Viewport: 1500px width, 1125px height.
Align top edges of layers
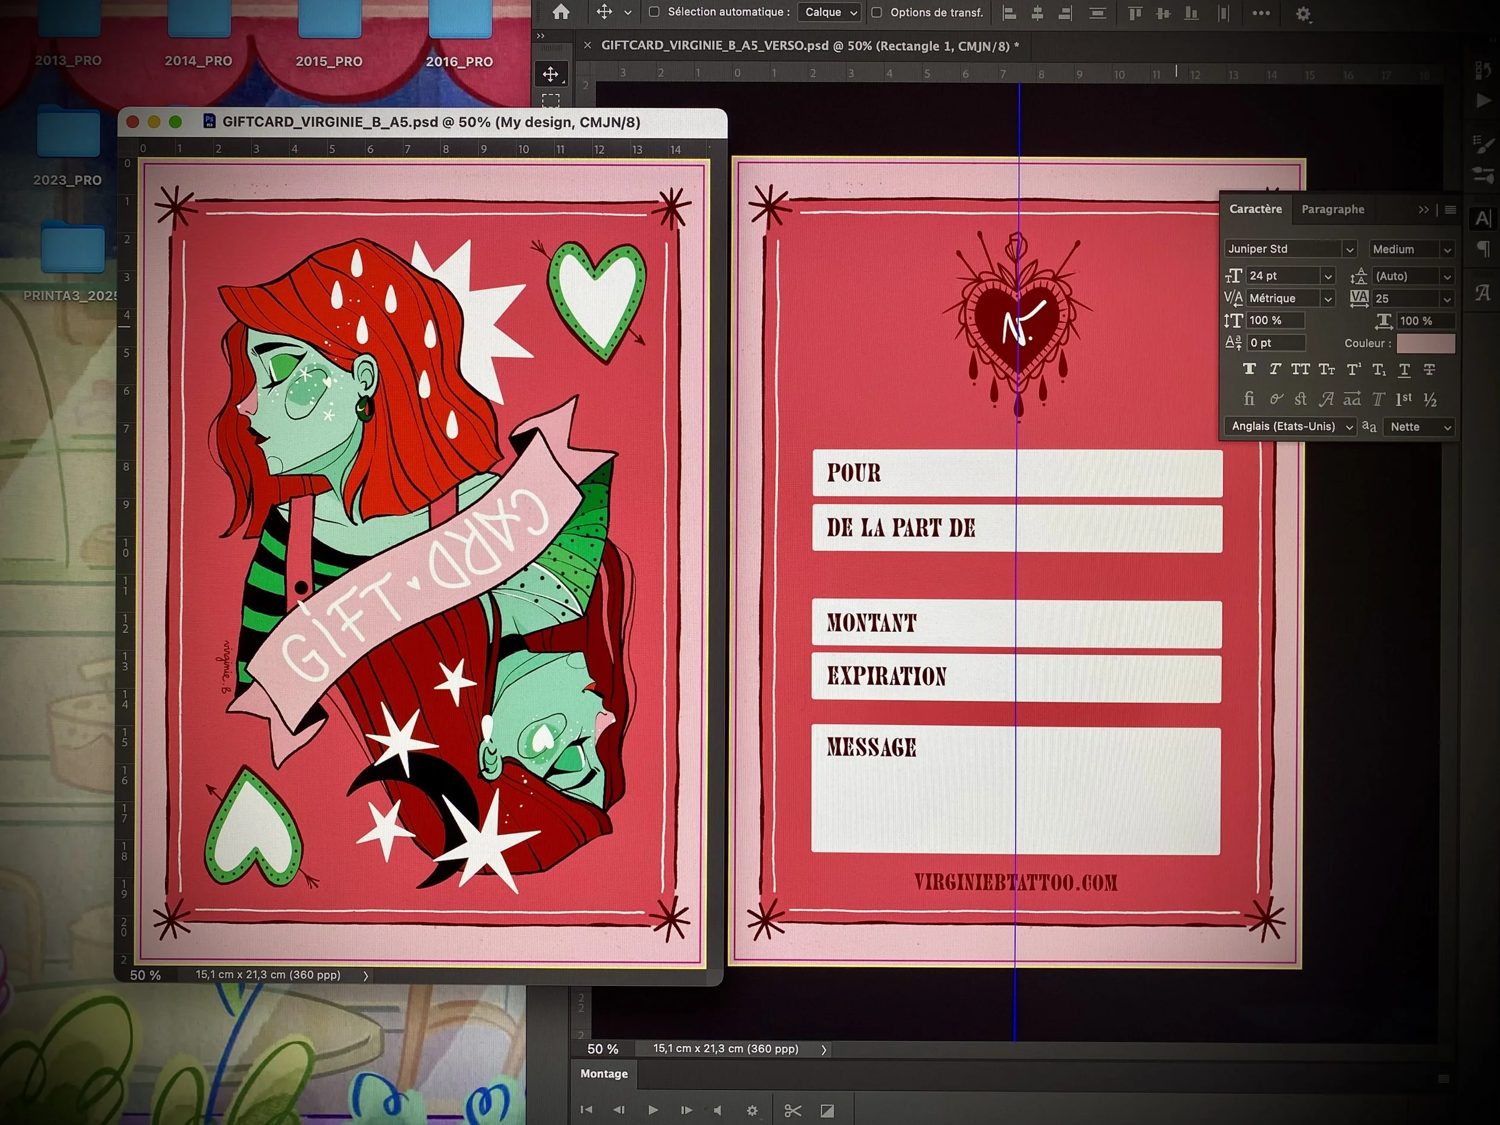[x=1135, y=13]
